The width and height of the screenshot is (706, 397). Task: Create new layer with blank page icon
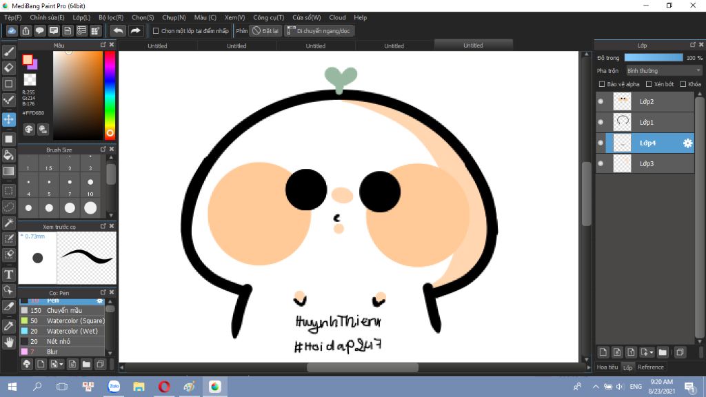click(603, 352)
